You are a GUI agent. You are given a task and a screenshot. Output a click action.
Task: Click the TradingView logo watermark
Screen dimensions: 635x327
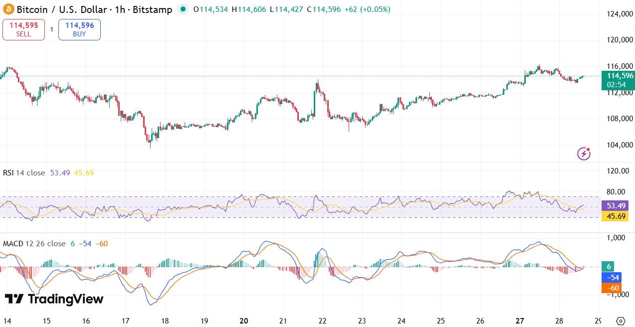54,299
